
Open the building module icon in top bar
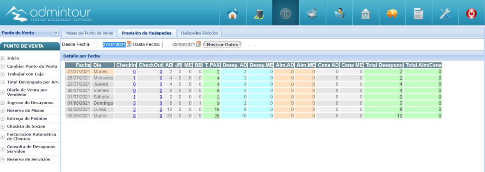(x=260, y=13)
